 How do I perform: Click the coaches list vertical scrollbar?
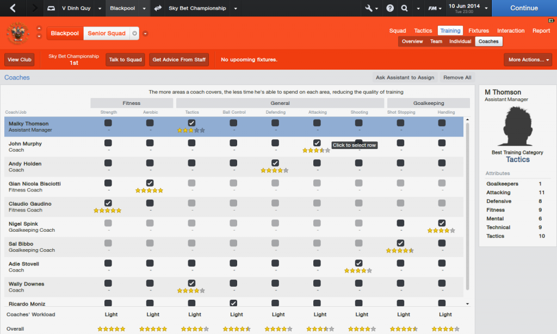coord(467,206)
